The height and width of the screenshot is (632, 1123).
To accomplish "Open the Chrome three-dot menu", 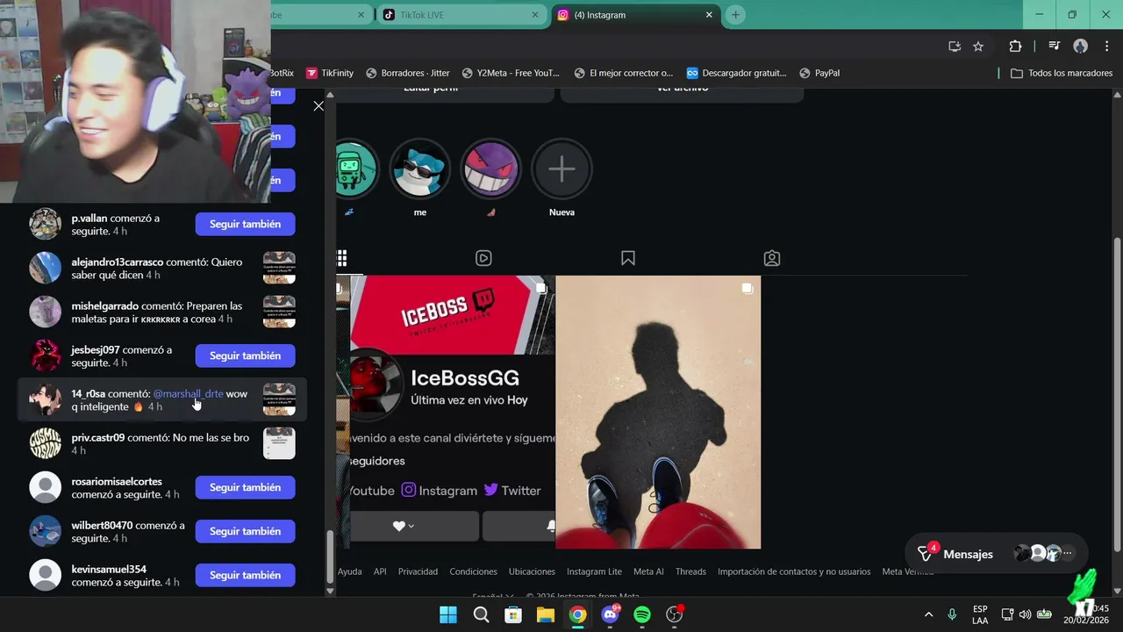I will [x=1105, y=47].
